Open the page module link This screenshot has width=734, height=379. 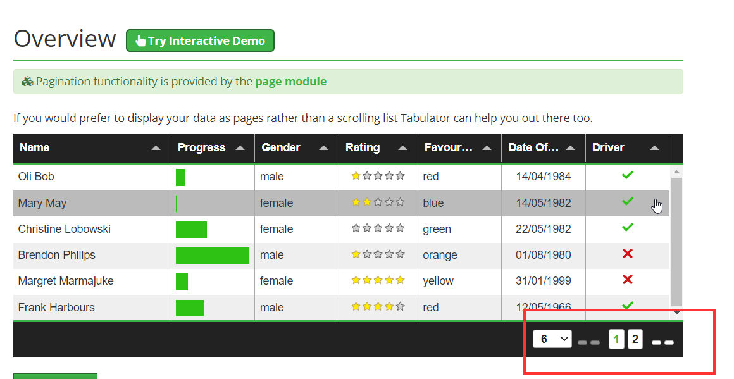coord(291,81)
